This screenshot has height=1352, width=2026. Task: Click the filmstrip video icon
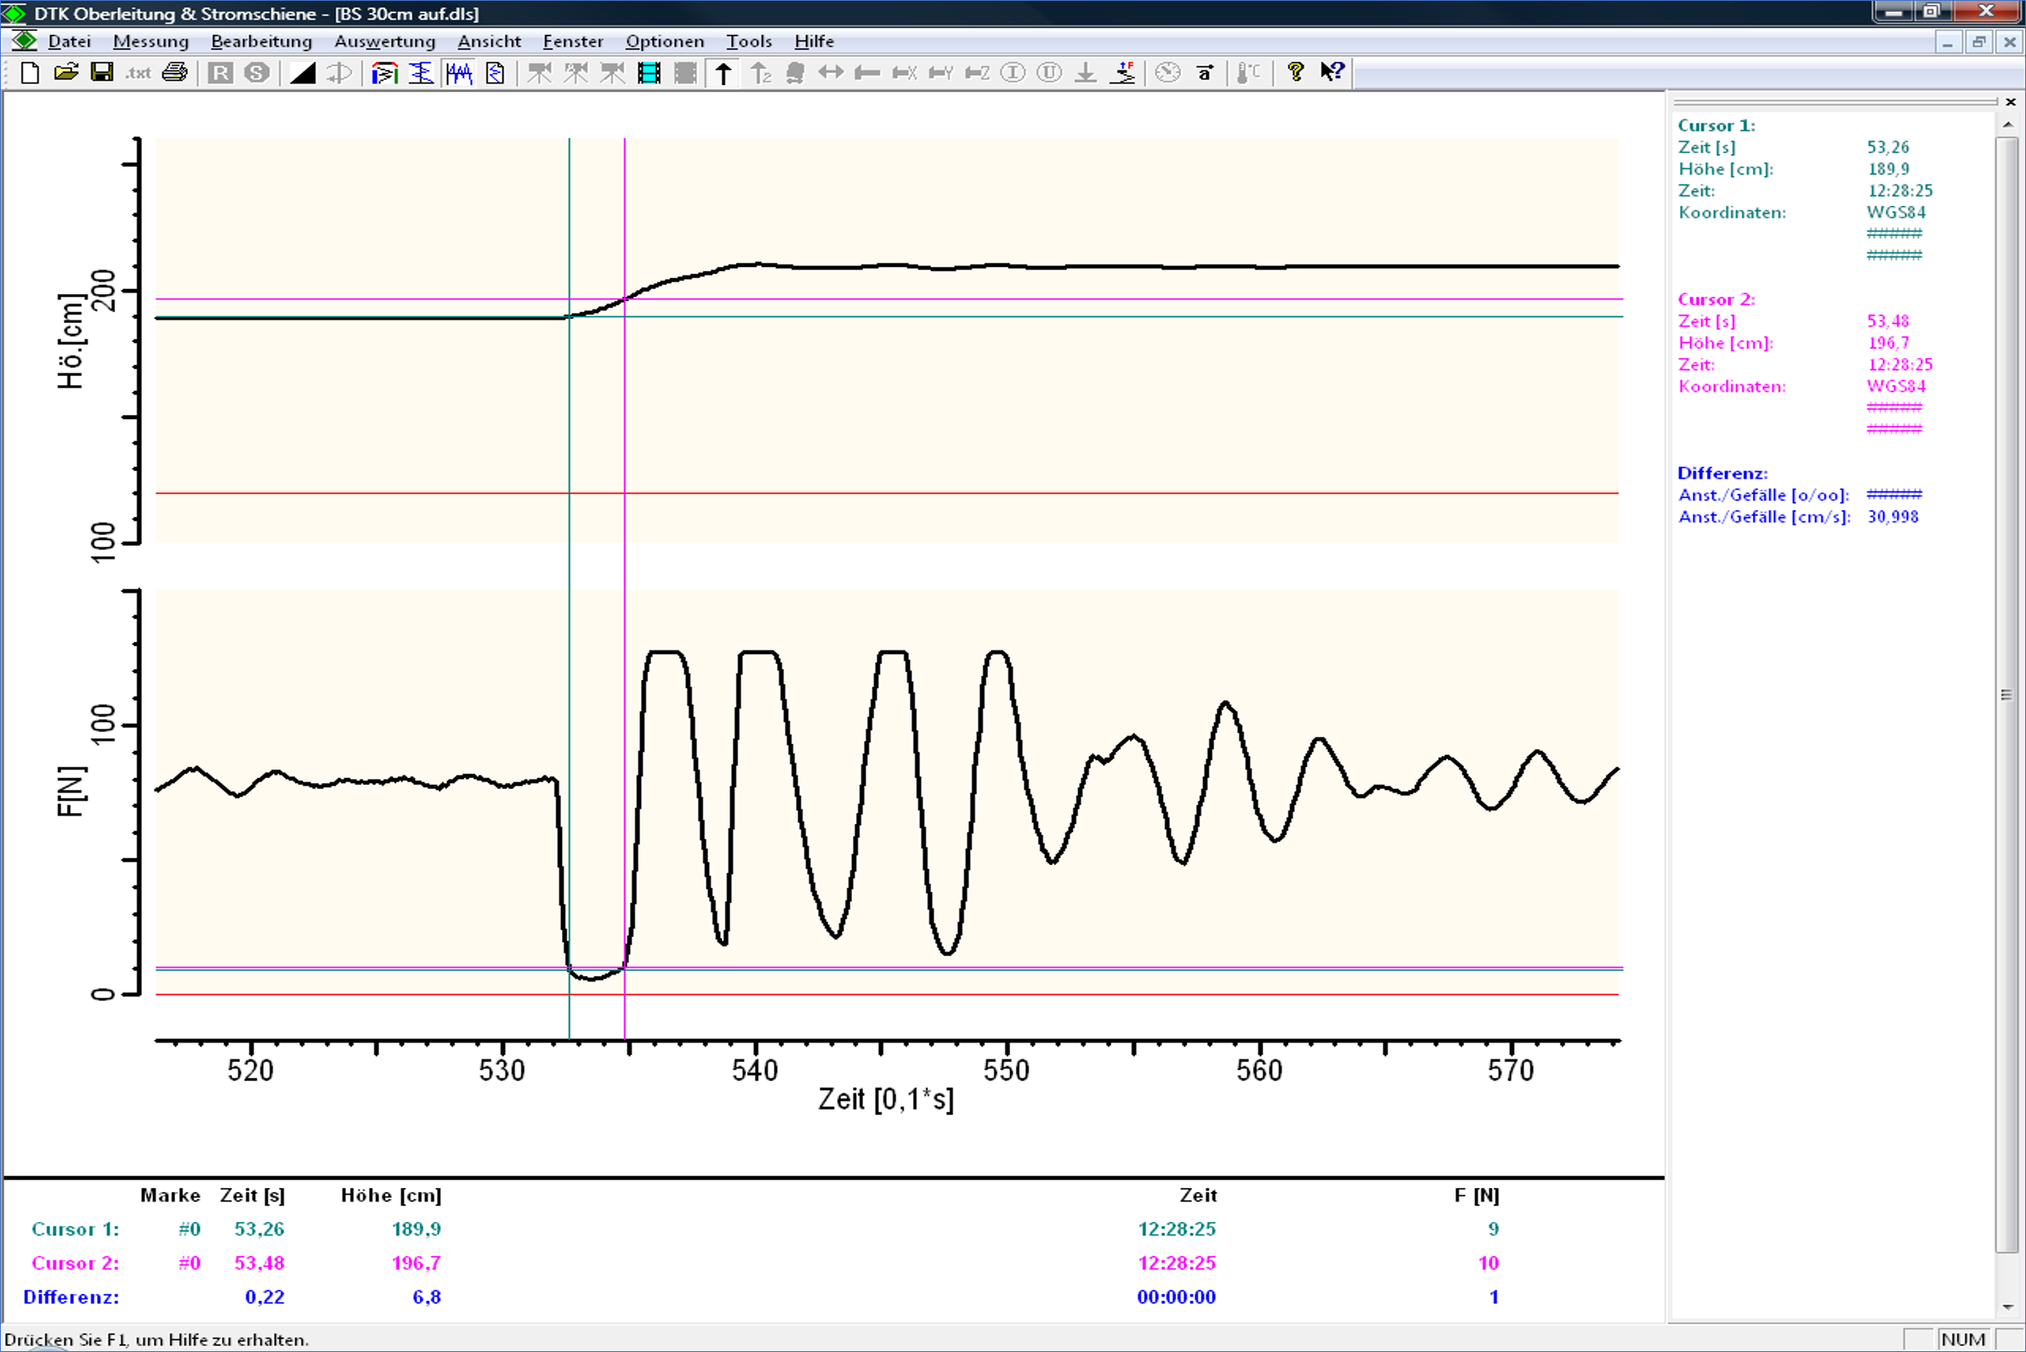click(650, 73)
